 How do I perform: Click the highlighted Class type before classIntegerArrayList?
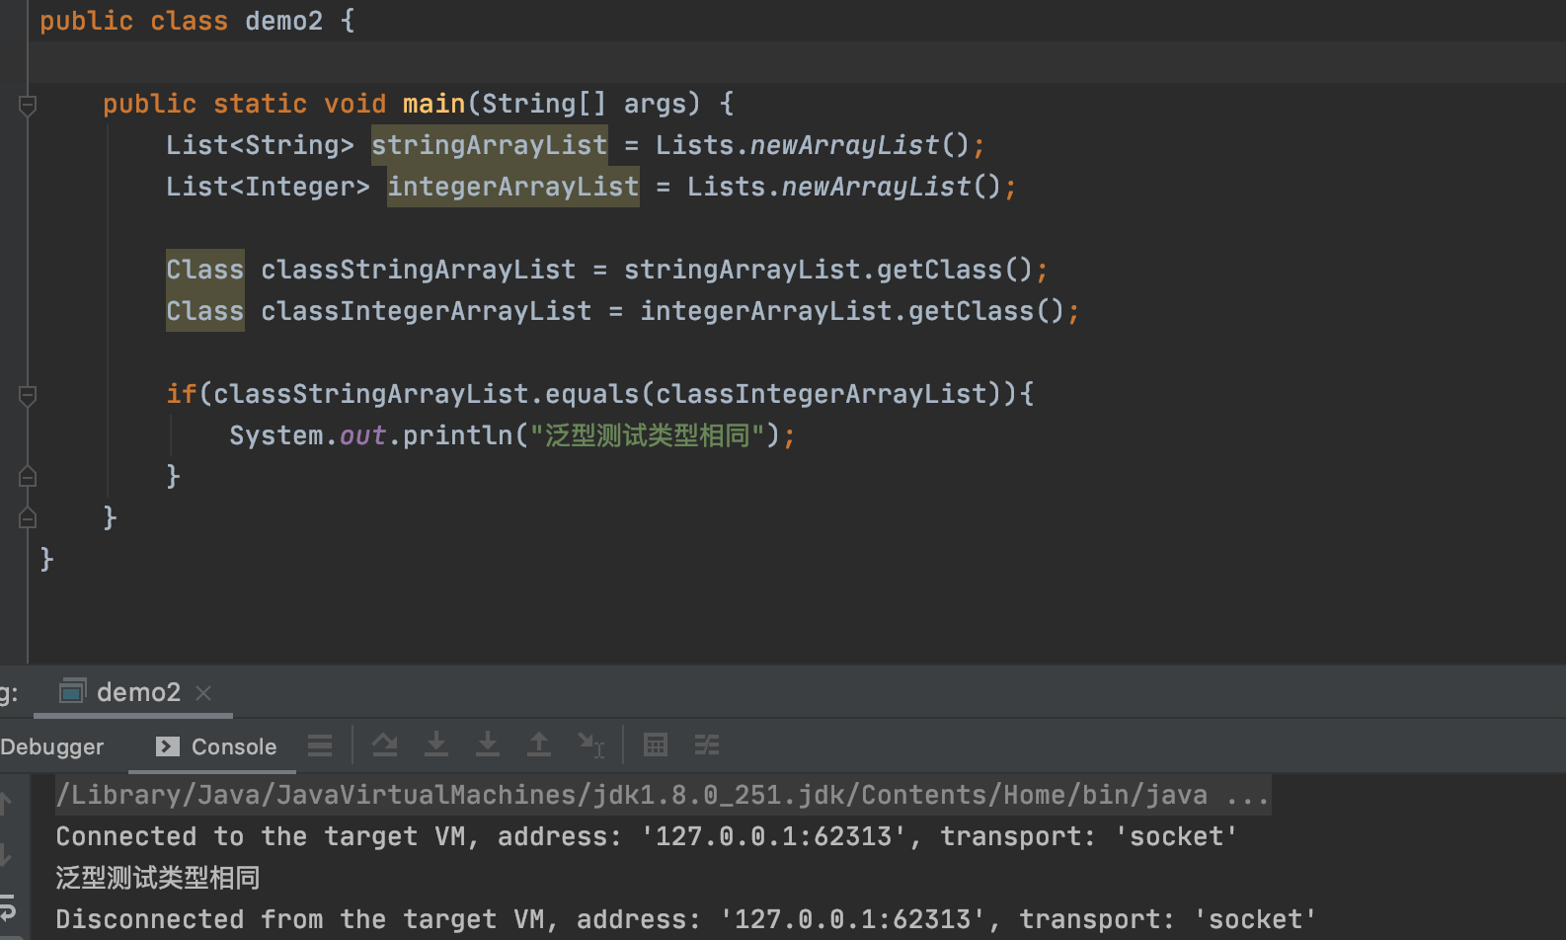pos(205,311)
